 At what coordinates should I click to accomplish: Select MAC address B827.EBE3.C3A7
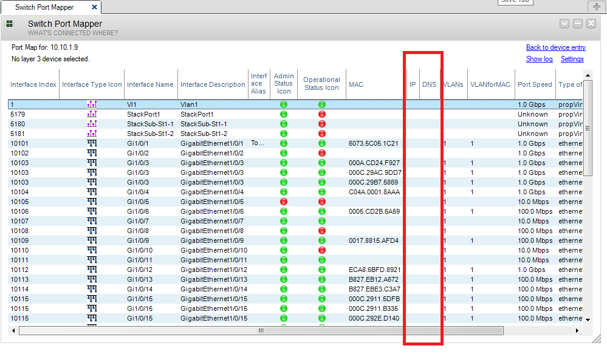(374, 289)
